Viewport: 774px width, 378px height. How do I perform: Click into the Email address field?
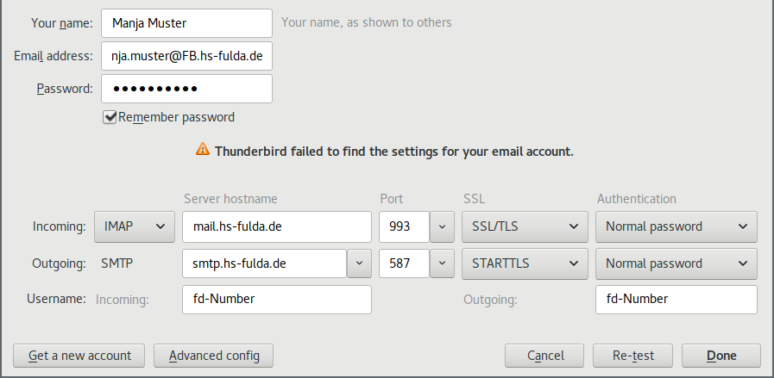[x=186, y=56]
